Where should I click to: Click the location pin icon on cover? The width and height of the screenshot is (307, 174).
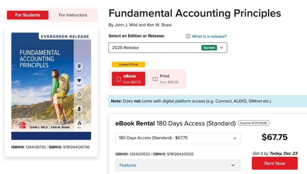point(79,66)
